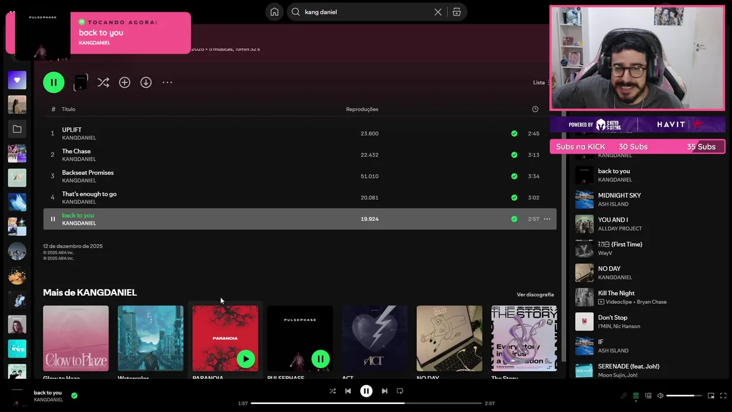
Task: Open the miniplayer icon
Action: (x=711, y=395)
